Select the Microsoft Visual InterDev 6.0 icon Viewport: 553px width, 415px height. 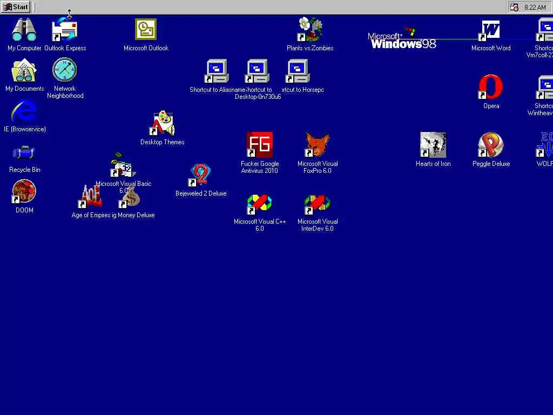coord(318,205)
